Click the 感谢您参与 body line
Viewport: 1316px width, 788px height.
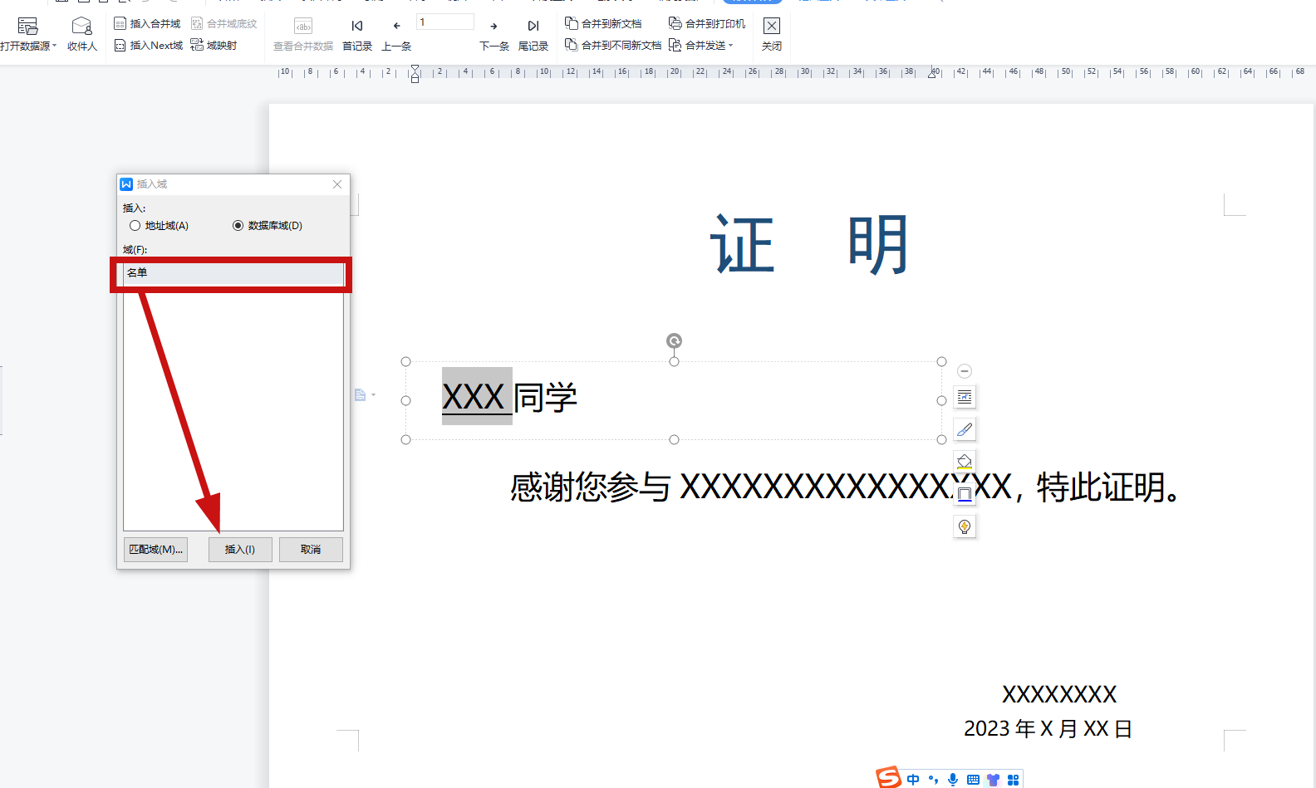(x=845, y=487)
